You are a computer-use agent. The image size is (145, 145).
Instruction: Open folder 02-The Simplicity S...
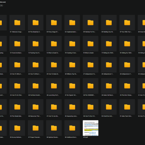[x=36, y=23]
